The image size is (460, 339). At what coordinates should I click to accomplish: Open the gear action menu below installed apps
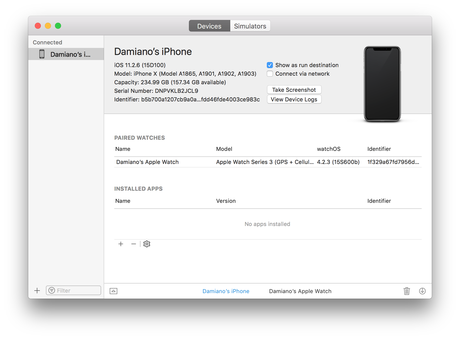pyautogui.click(x=147, y=244)
